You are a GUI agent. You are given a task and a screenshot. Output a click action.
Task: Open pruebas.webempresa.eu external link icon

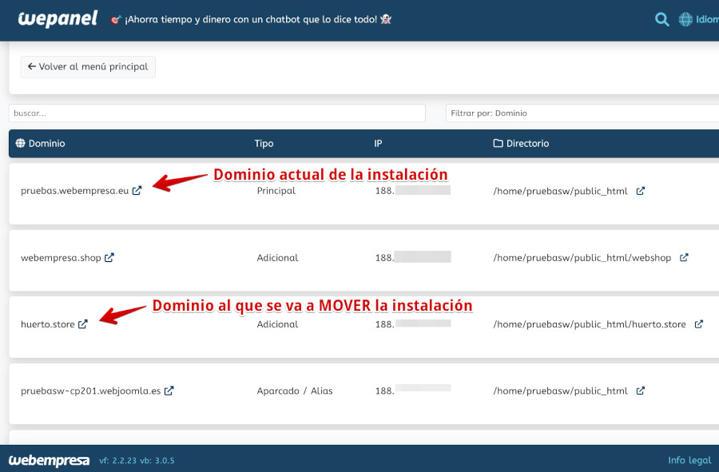tap(137, 191)
